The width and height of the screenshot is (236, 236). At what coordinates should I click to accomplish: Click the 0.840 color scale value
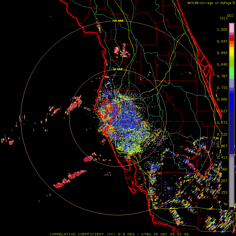coord(222,65)
